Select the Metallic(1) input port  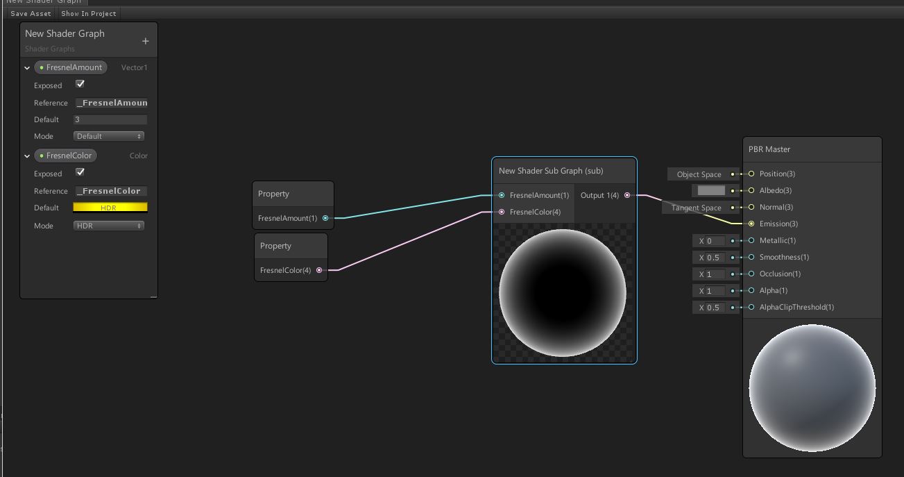(x=751, y=240)
